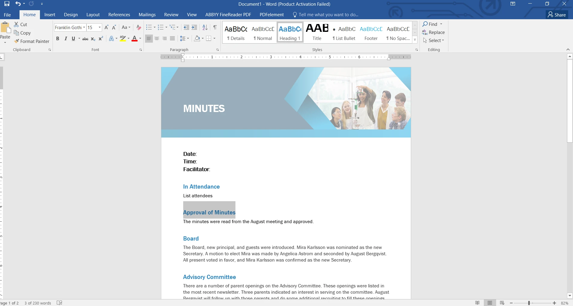The width and height of the screenshot is (573, 306).
Task: Decrease paragraph indent
Action: (x=186, y=27)
